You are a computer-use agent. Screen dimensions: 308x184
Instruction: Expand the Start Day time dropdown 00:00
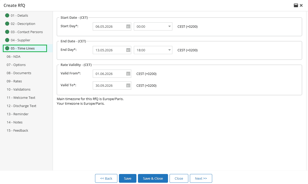pos(169,26)
